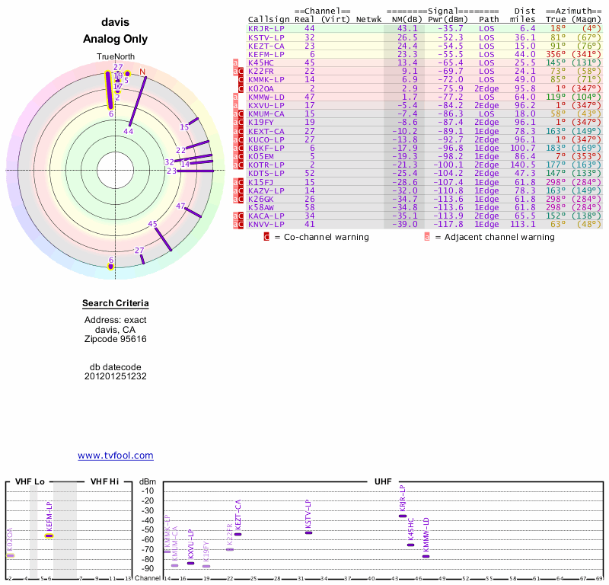
Task: Click the adjacent channel warning legend icon
Action: click(426, 237)
